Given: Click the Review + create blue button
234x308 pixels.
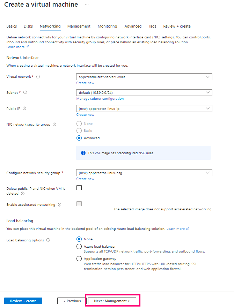Looking at the screenshot, I should (23, 301).
